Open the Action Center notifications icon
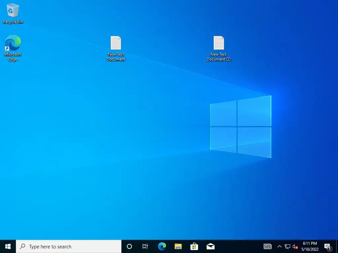 (328, 247)
